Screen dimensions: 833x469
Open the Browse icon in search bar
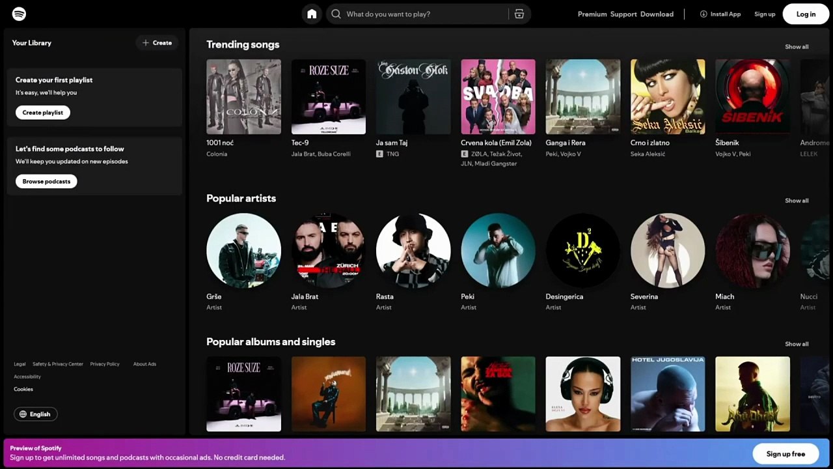click(519, 14)
